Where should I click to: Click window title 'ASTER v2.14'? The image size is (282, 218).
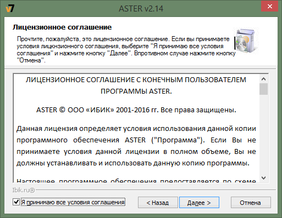coord(141,9)
